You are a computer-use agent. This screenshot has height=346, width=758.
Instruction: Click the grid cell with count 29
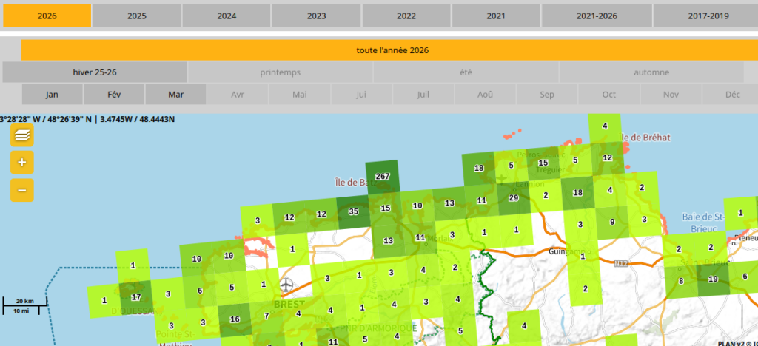514,197
